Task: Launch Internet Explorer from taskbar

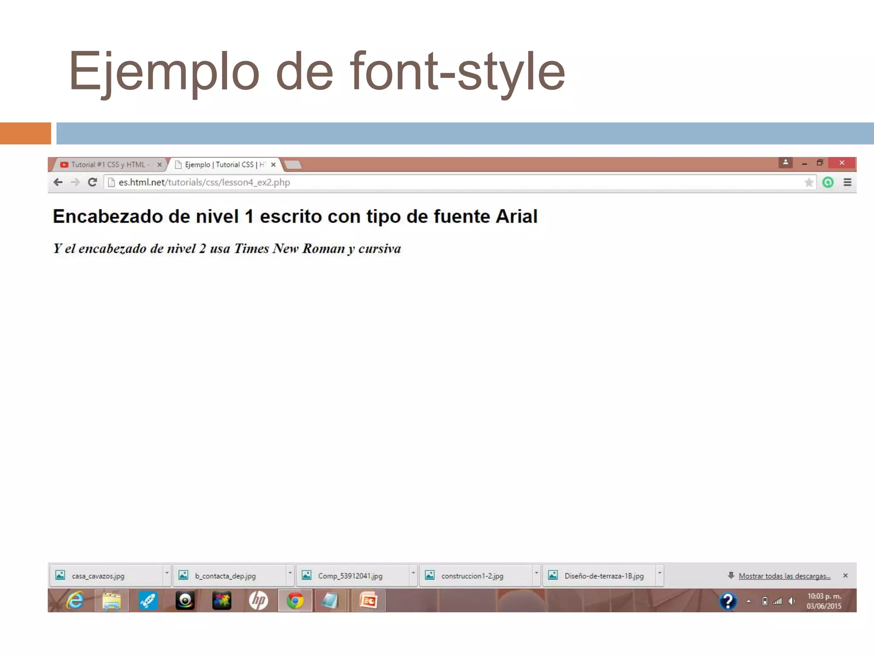Action: tap(75, 600)
